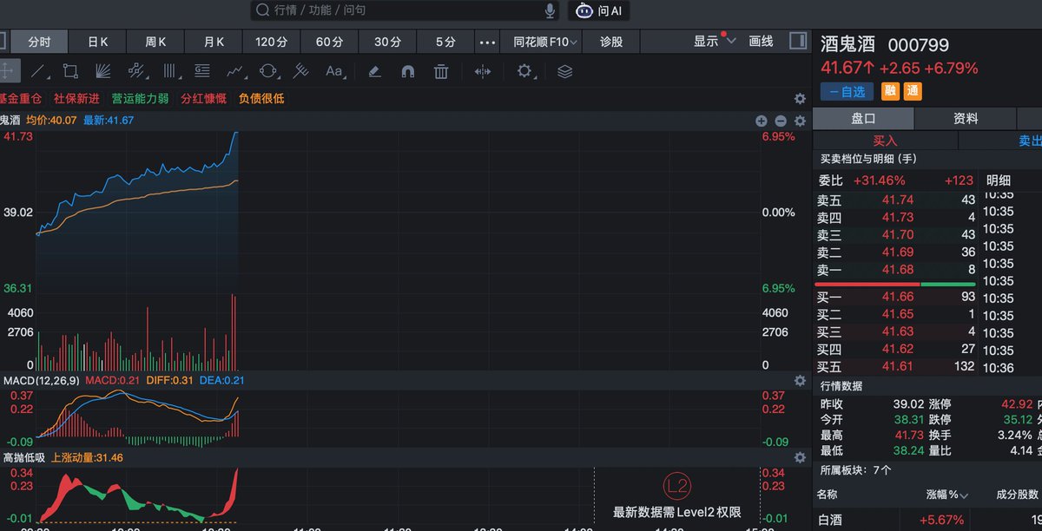Select the rectangle shape drawing tool
The width and height of the screenshot is (1042, 531).
click(70, 71)
